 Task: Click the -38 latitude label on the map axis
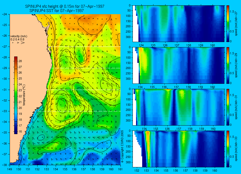4,165
